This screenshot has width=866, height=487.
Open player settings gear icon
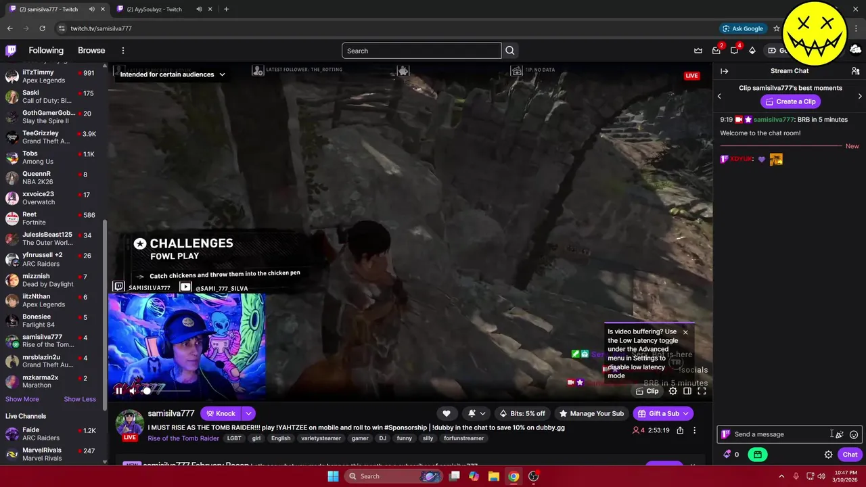coord(673,391)
